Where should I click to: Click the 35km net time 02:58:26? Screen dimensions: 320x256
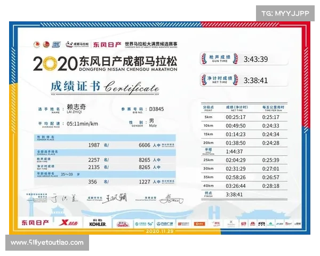(236, 177)
